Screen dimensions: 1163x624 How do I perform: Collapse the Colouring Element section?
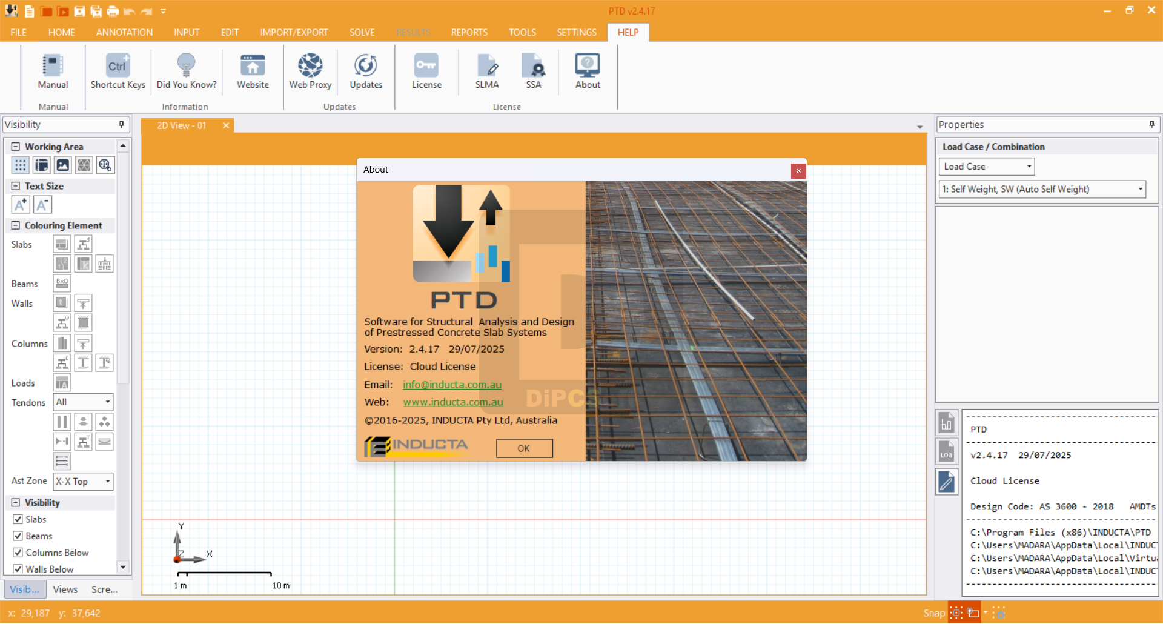coord(16,225)
